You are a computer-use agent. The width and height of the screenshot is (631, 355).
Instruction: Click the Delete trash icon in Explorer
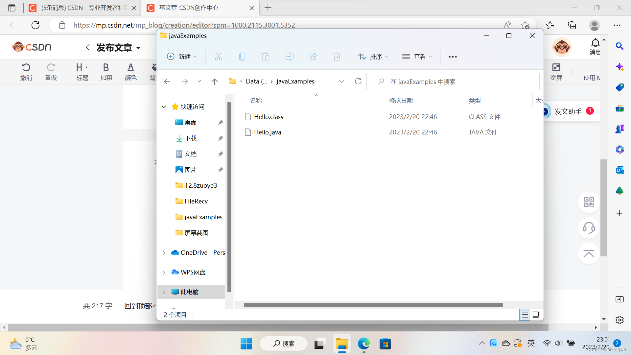(x=337, y=57)
